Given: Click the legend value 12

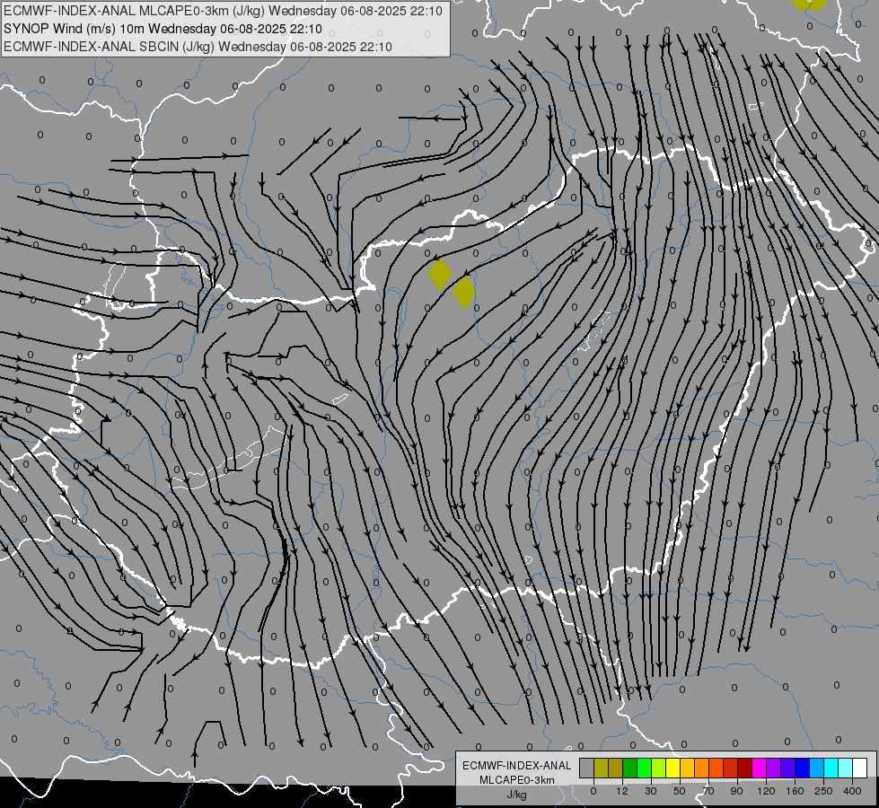Looking at the screenshot, I should 622,791.
